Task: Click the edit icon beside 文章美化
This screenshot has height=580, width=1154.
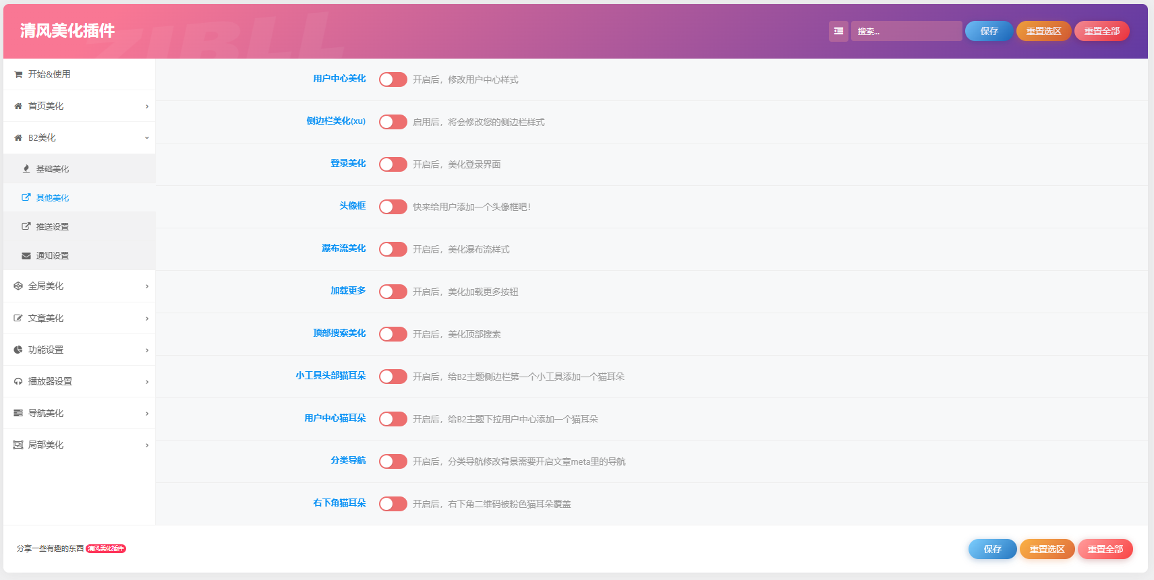Action: pos(18,318)
